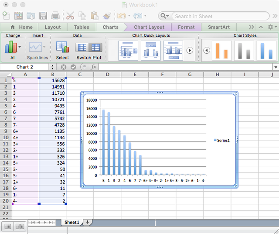279x234 pixels.
Task: Switch to the SmartArt tab
Action: [219, 27]
